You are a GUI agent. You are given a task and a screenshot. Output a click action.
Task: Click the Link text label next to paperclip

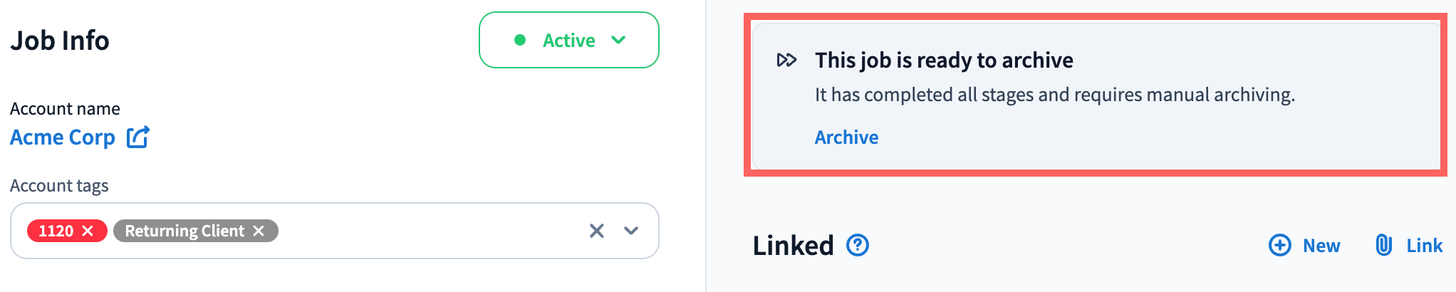1424,246
